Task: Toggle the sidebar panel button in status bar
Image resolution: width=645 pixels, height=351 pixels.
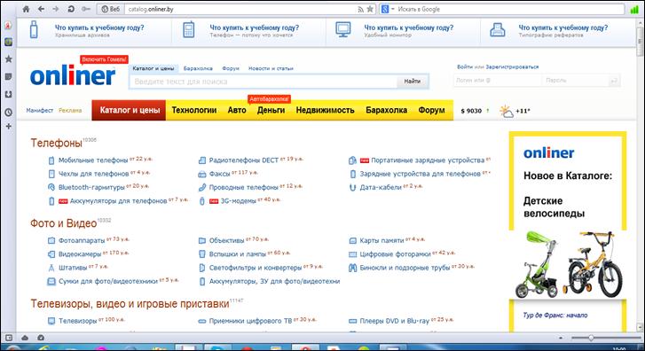Action: point(8,338)
